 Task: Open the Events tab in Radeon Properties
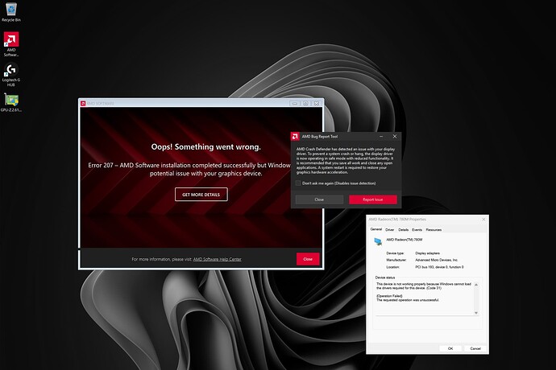417,230
